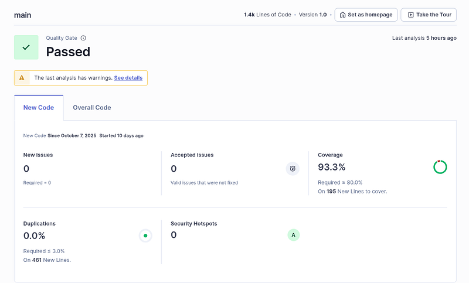
Task: Click the Accepted Issues snooze clock icon
Action: (293, 169)
